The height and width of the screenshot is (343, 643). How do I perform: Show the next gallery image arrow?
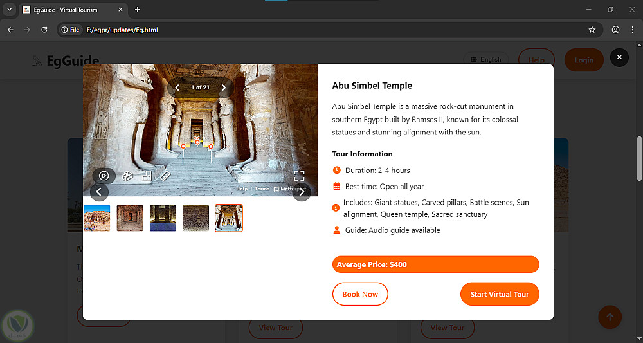point(302,192)
